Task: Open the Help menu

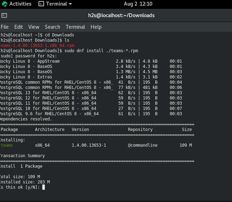Action: pyautogui.click(x=96, y=27)
